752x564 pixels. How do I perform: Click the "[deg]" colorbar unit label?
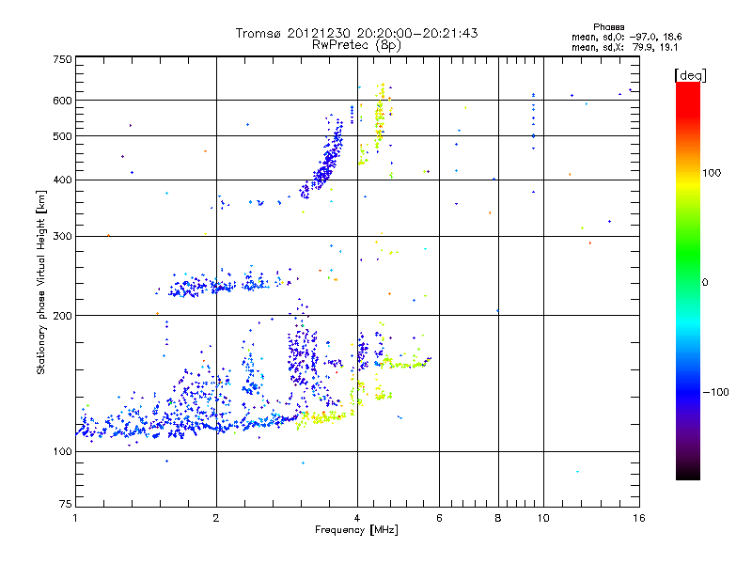690,75
